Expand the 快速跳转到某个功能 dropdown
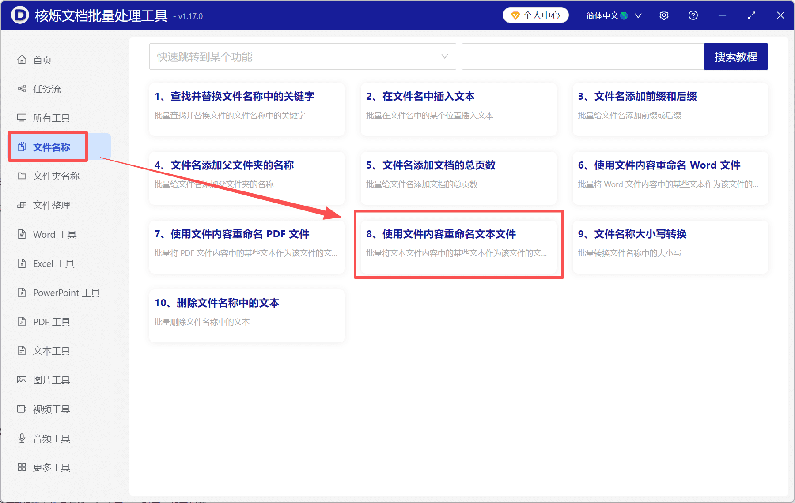Image resolution: width=795 pixels, height=503 pixels. (303, 56)
